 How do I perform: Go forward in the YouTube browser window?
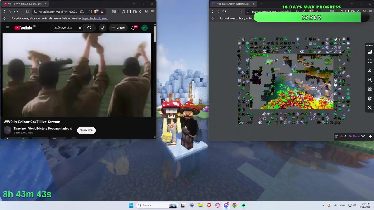[10, 12]
